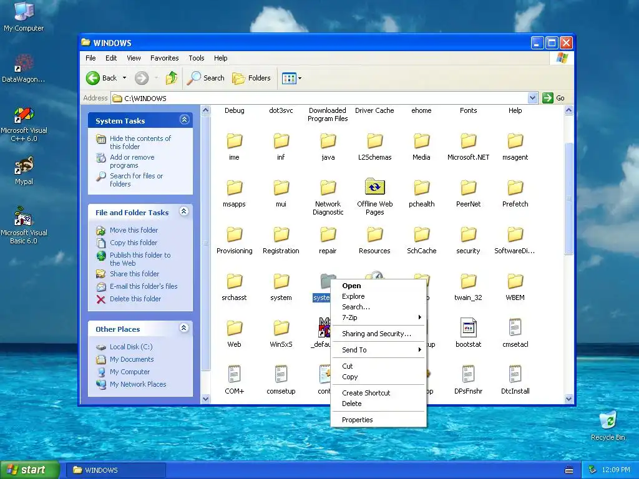Click Copy this folder link
Viewport: 639px width, 479px height.
coord(134,243)
